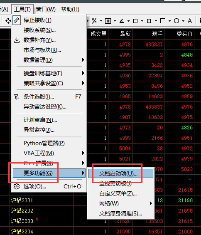The height and width of the screenshot is (235, 201).
Task: Select the 沪铝2203 row
Action: click(22, 221)
